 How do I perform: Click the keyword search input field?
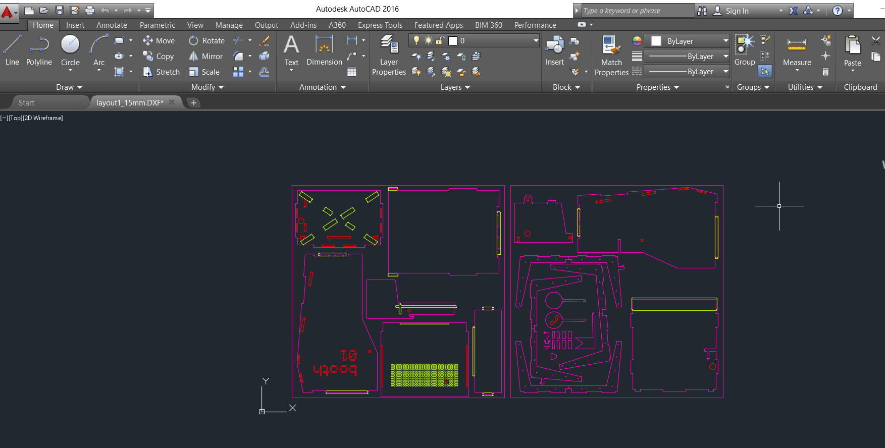pyautogui.click(x=637, y=11)
